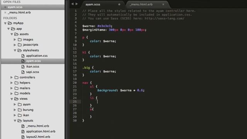Close the _menu.html.erb tab
This screenshot has width=247, height=139.
[163, 4]
